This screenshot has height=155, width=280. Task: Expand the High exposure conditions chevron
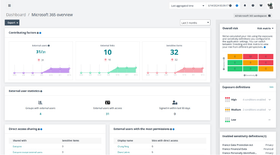coord(270,100)
